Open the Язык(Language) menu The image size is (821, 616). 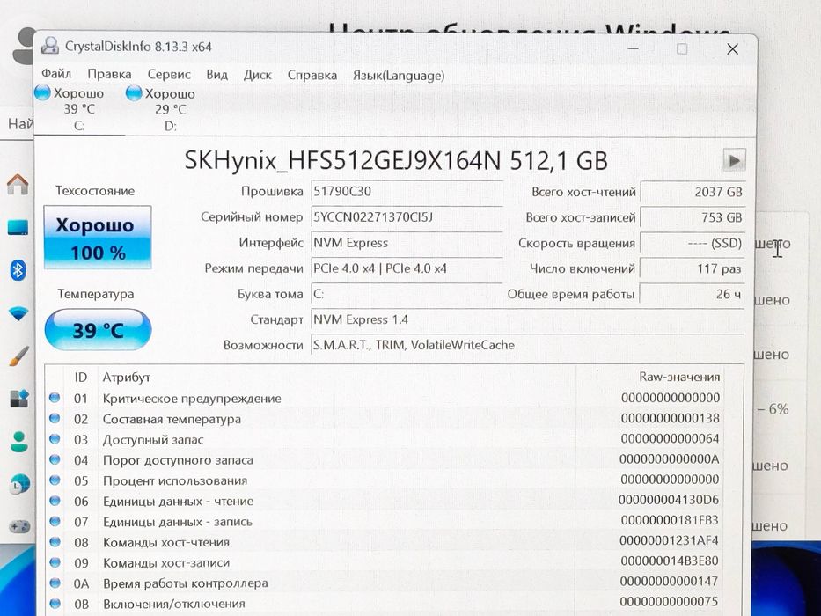click(399, 76)
